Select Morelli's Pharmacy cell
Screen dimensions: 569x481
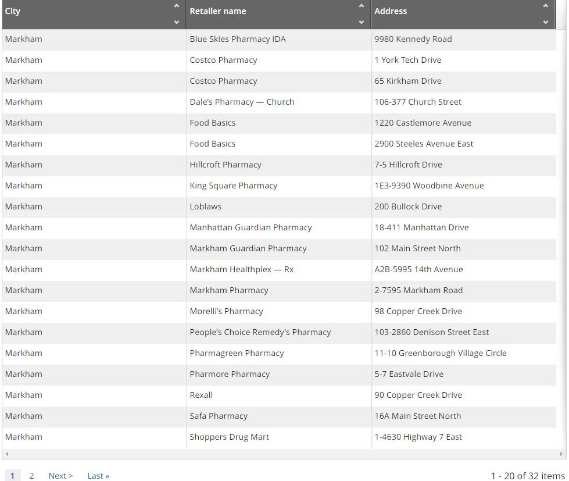click(279, 312)
